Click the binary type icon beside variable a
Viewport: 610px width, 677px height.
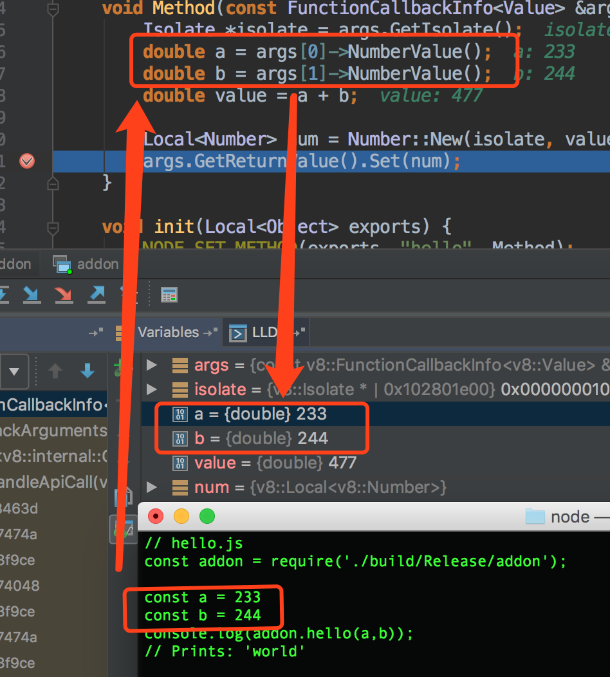(x=180, y=414)
